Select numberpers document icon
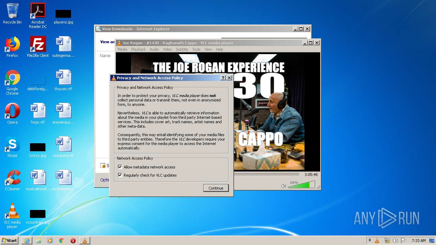436x245 pixels. point(63,180)
